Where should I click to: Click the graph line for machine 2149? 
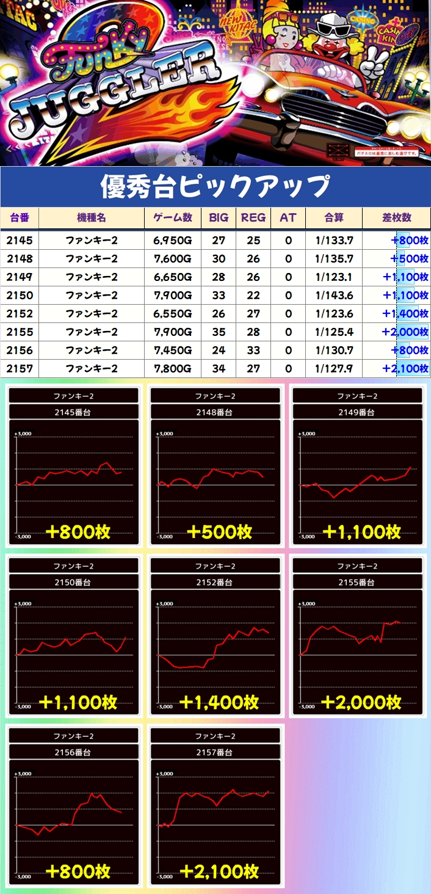pos(357,482)
